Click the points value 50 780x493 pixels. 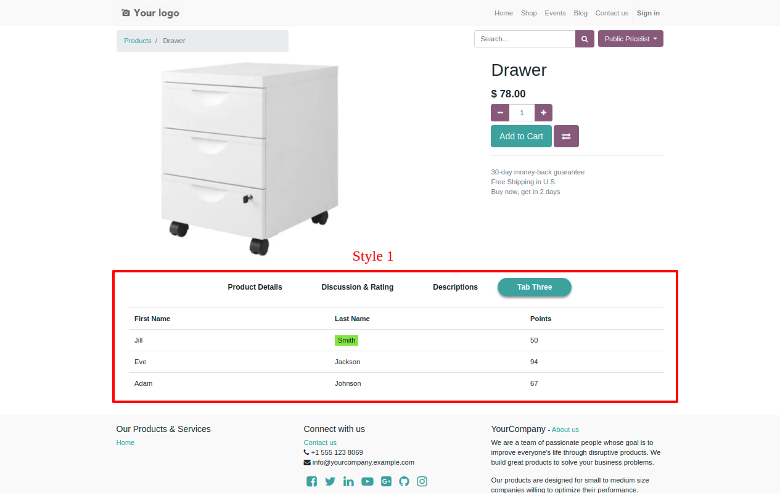[534, 340]
